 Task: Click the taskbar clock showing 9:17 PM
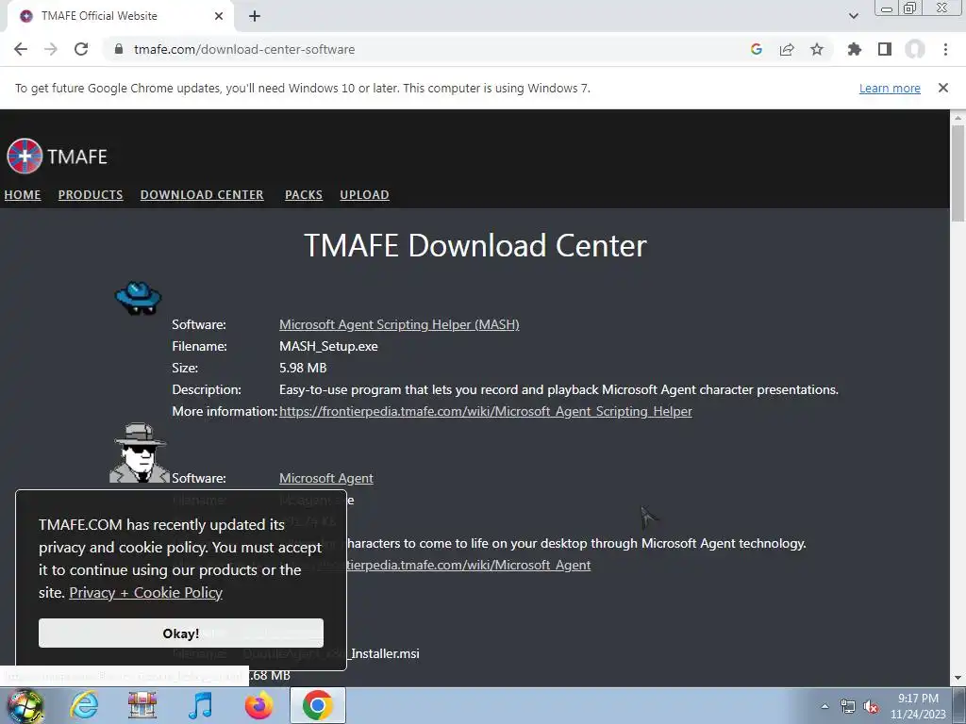pos(918,706)
